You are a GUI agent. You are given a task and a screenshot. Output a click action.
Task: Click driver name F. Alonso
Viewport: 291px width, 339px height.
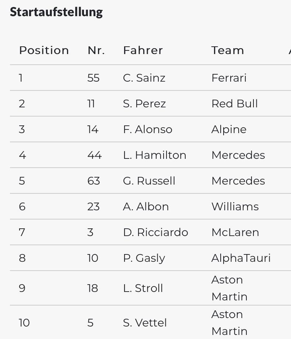148,129
